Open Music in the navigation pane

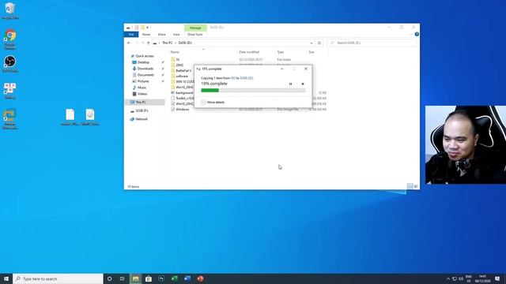pyautogui.click(x=139, y=88)
